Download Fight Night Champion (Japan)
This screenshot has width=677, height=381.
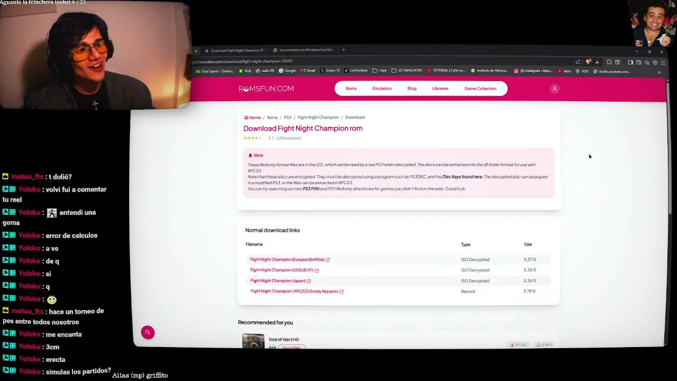pyautogui.click(x=280, y=281)
